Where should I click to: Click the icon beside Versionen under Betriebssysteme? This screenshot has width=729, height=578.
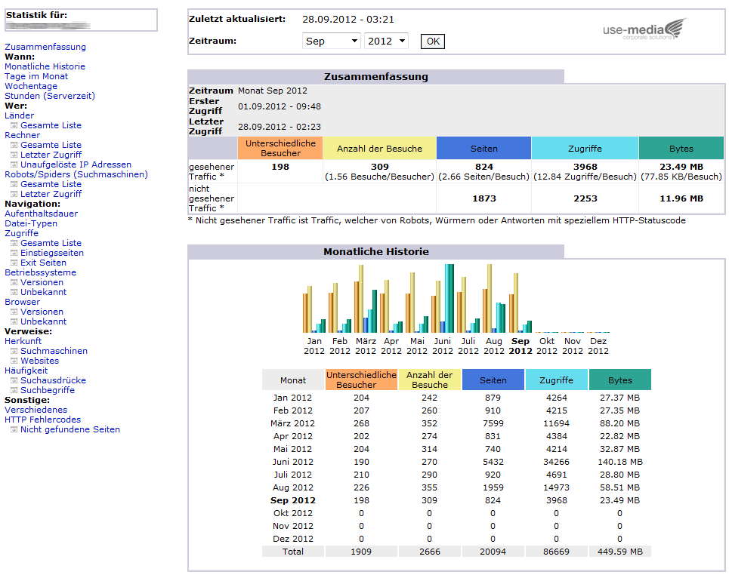pyautogui.click(x=14, y=282)
